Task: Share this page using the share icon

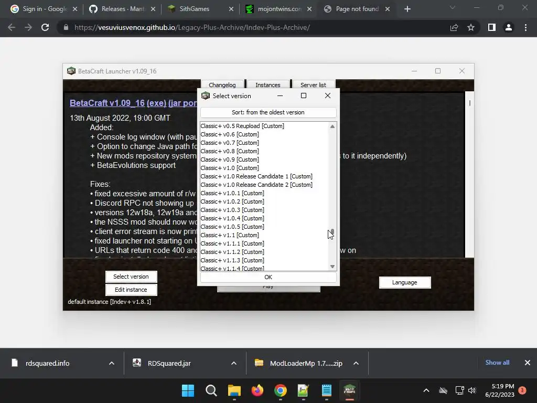Action: [x=454, y=27]
